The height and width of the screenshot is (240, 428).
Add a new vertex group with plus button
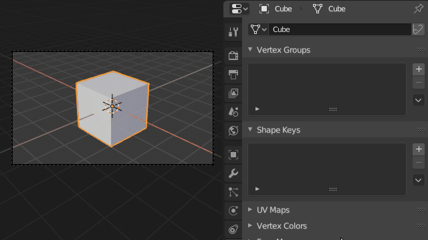tap(419, 69)
